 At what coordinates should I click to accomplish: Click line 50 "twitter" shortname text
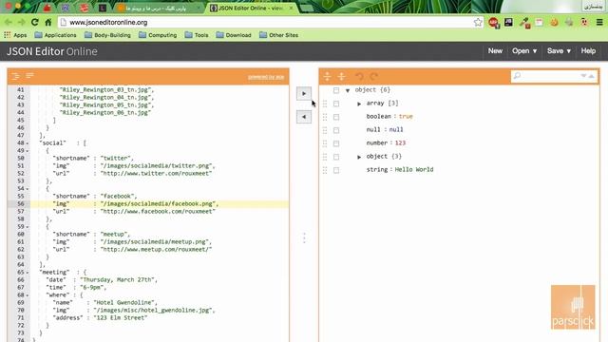coord(116,159)
